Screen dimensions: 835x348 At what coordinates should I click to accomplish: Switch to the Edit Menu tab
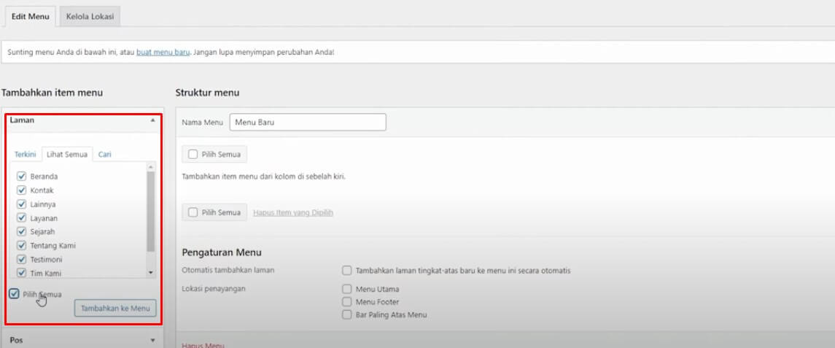click(31, 16)
